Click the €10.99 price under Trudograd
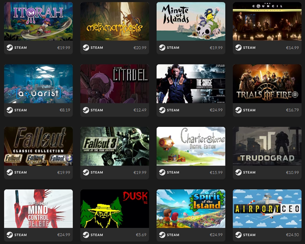Image resolution: width=305 pixels, height=244 pixels. coord(292,172)
